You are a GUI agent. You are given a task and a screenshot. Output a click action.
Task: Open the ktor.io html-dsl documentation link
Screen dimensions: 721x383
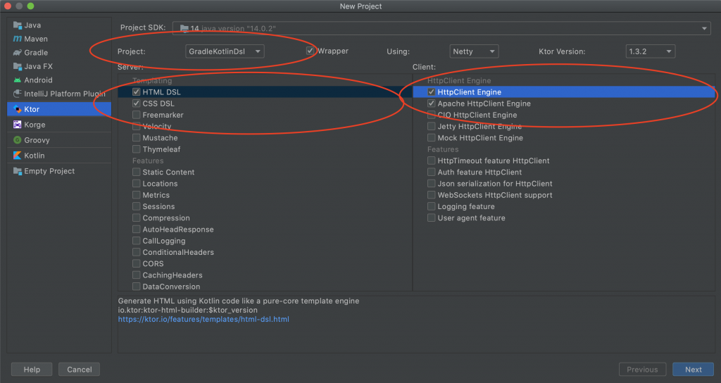[x=203, y=319]
